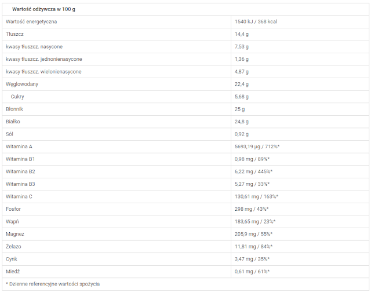Viewport: 371px width, 293px height.
Task: Click 'kwasy tłuszcz. jednonienasycone' label
Action: pyautogui.click(x=43, y=59)
